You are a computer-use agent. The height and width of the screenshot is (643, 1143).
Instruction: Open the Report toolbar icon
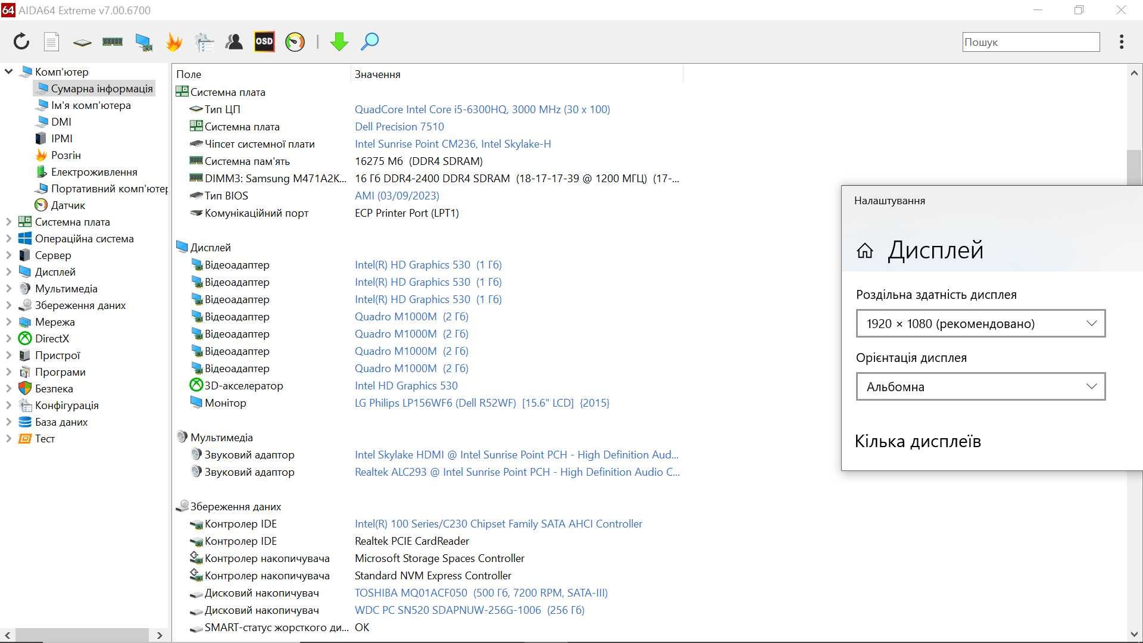click(52, 42)
